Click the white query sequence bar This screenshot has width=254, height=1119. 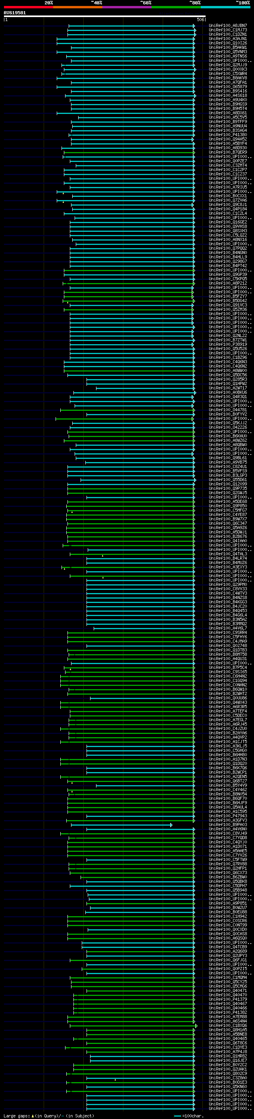tap(105, 17)
